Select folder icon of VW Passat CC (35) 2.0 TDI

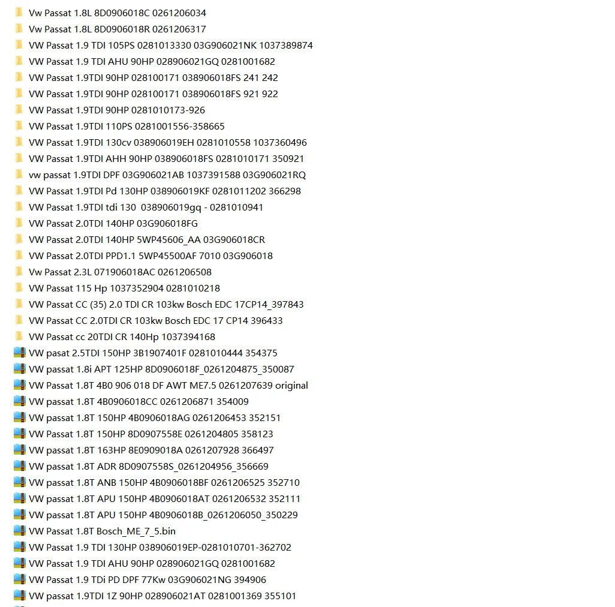19,304
